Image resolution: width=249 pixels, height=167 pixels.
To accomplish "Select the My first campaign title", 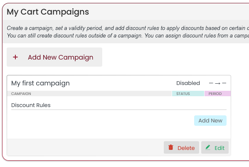I will click(40, 83).
